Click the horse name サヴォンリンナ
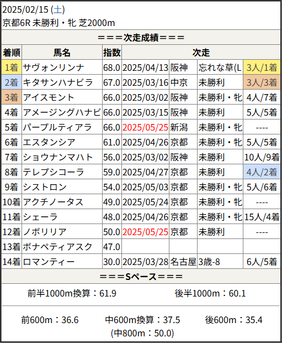Image resolution: width=282 pixels, height=343 pixels. tap(54, 67)
